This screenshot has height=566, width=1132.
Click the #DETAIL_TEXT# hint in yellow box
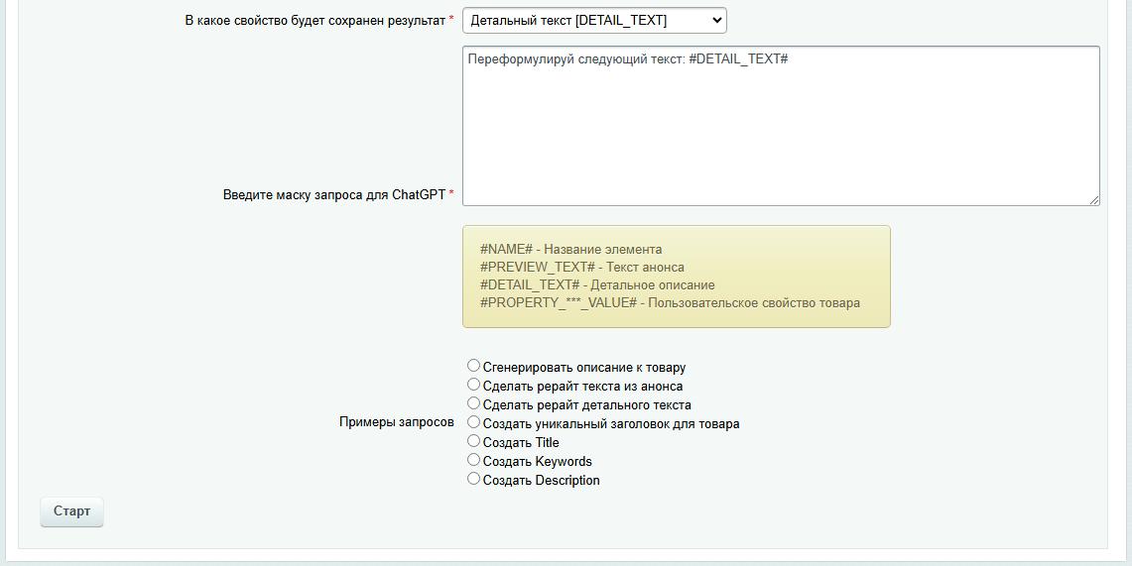click(x=596, y=284)
